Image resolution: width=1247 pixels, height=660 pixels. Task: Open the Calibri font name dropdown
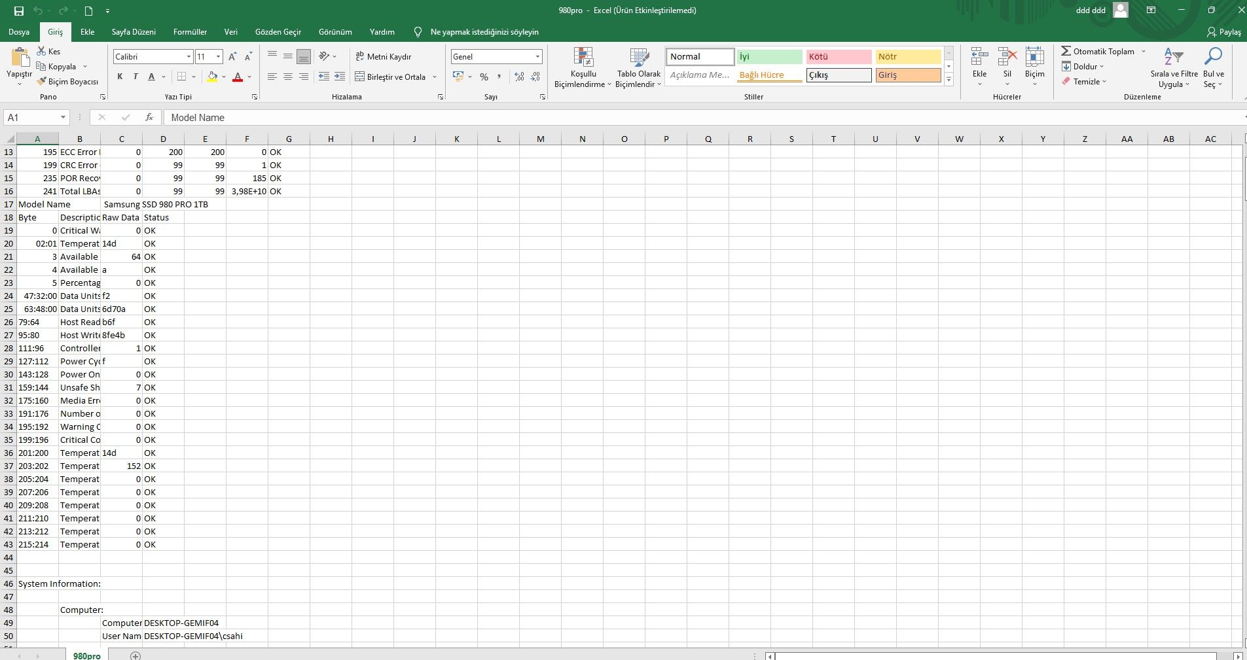(189, 57)
